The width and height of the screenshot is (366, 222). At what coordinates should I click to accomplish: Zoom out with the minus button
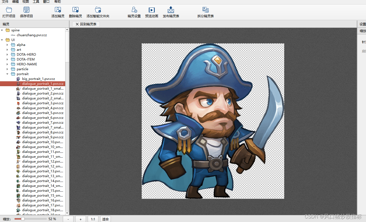tap(68, 219)
